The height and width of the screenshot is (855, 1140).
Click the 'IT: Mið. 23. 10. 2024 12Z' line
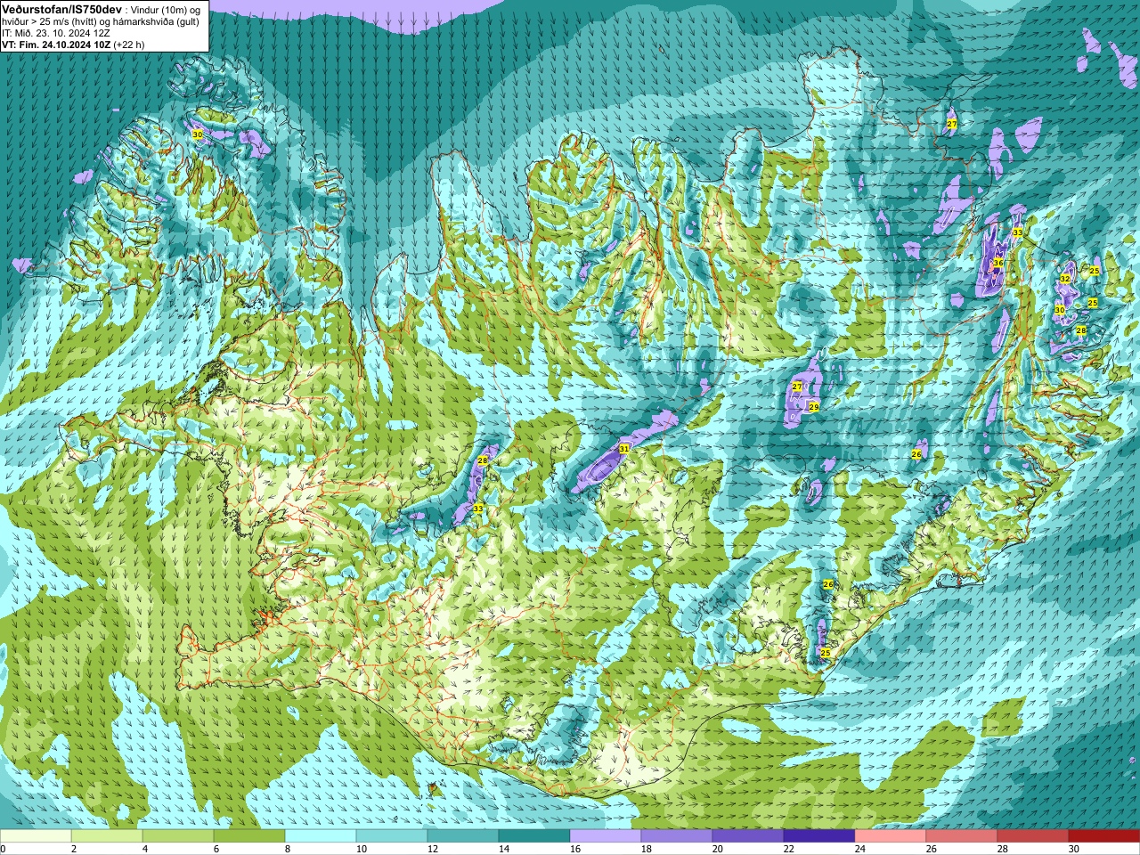(x=56, y=33)
